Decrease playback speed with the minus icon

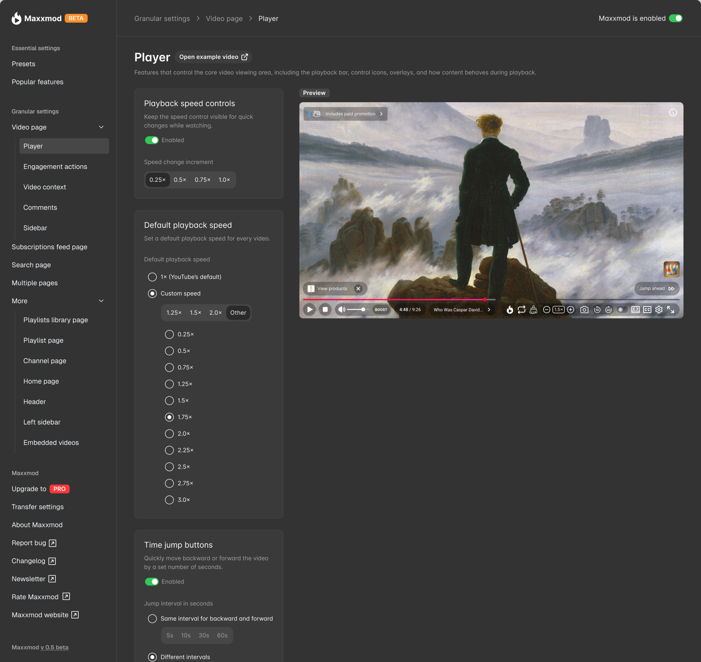pos(547,309)
